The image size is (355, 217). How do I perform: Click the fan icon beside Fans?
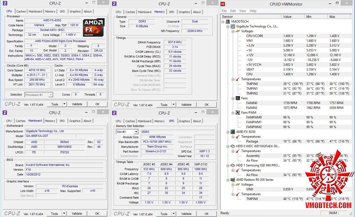point(238,98)
